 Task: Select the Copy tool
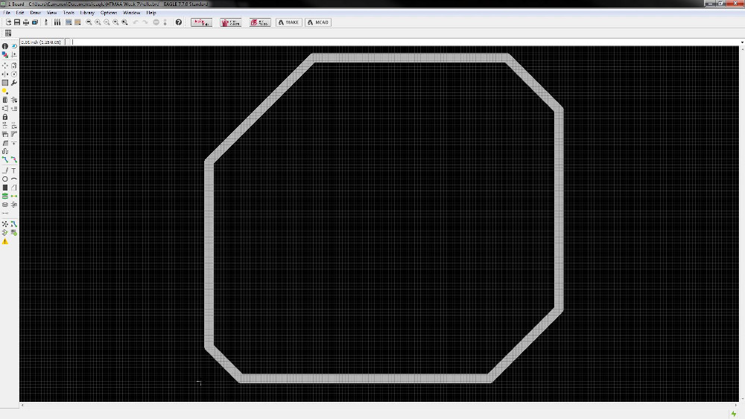click(x=14, y=66)
